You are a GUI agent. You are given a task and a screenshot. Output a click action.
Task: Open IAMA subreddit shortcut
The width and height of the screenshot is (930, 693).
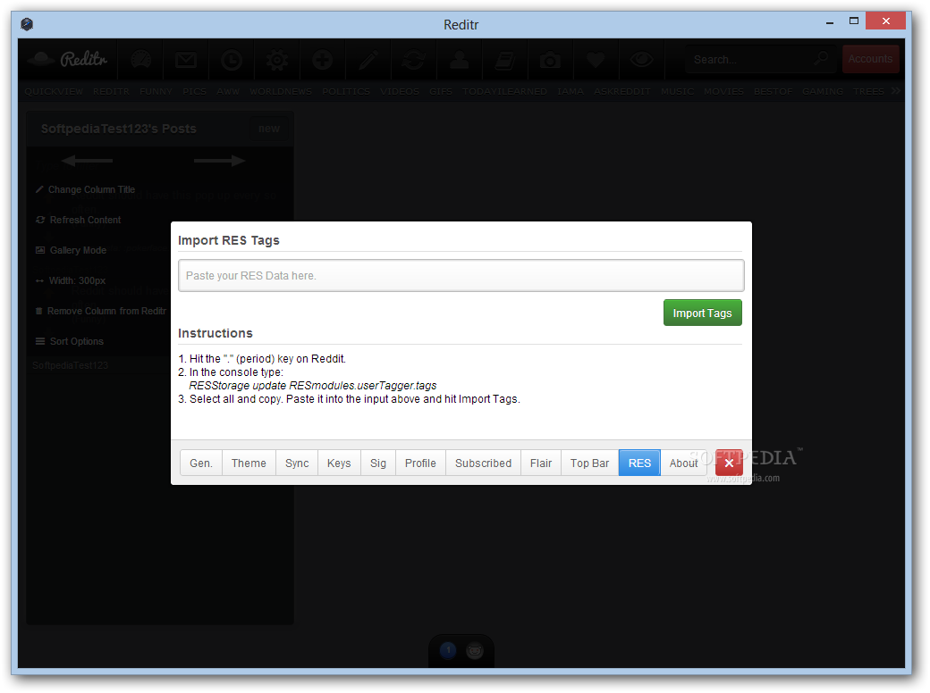(571, 91)
